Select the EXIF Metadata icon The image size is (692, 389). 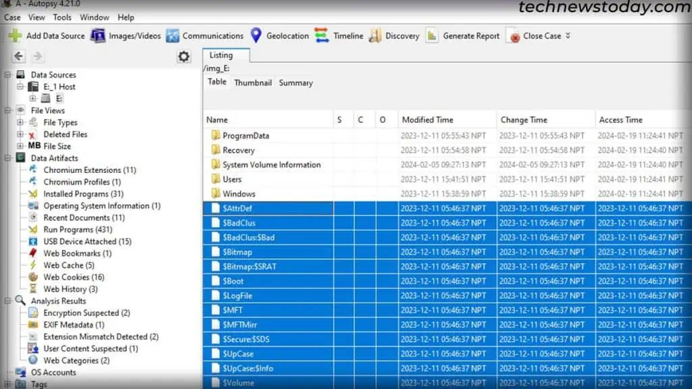coord(33,325)
